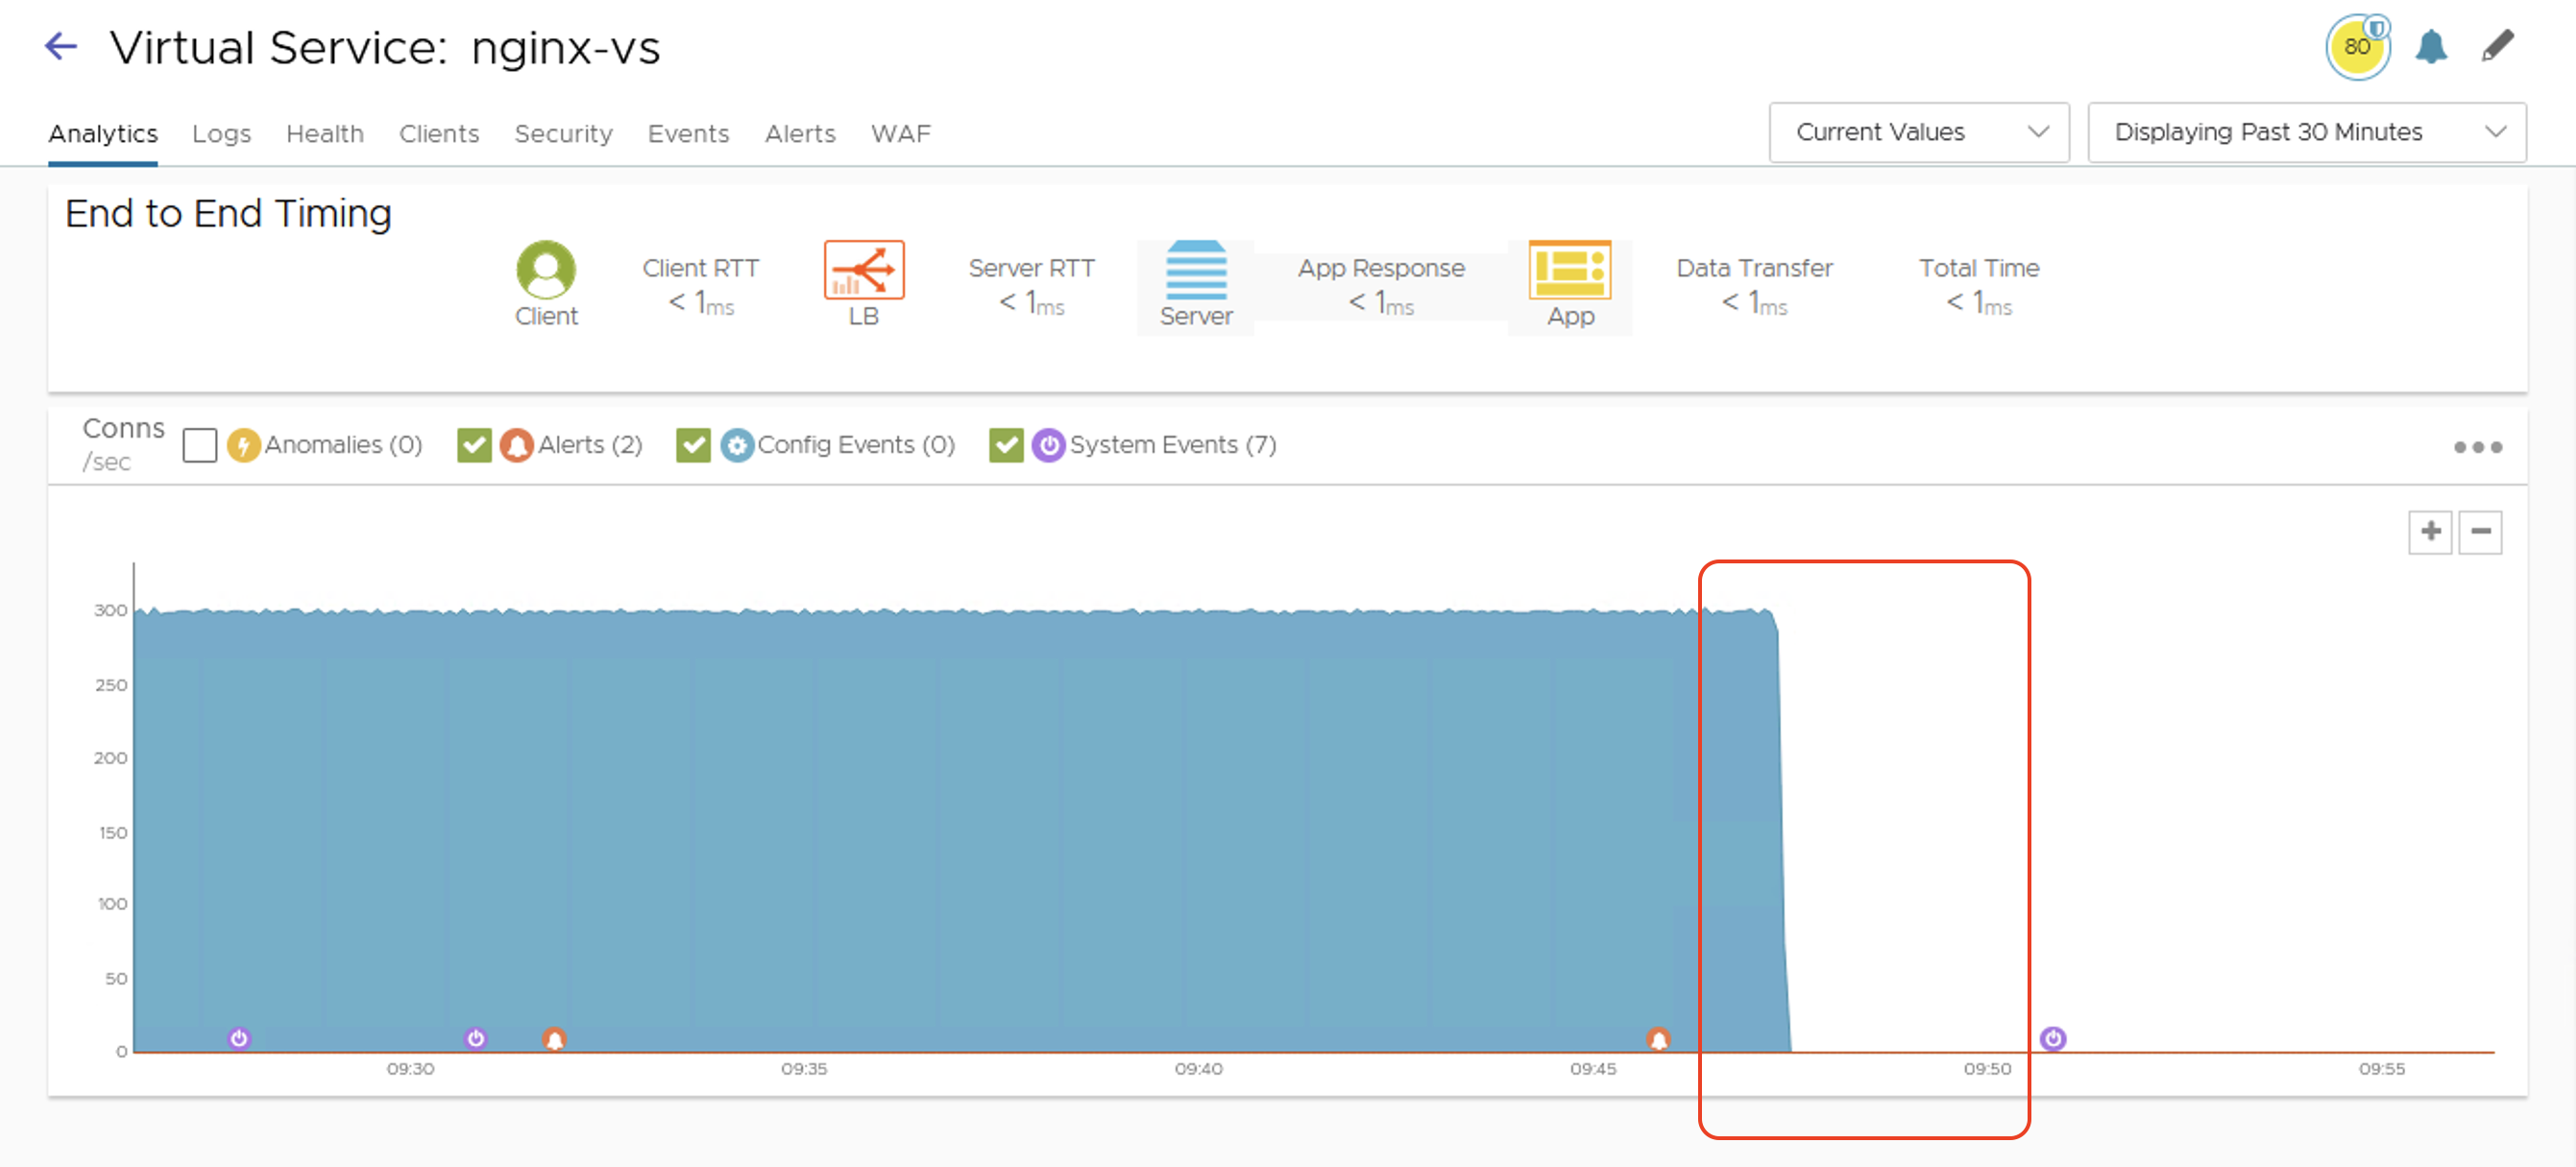Screen dimensions: 2576x1167
Task: Click the Anomalies lightning icon
Action: (243, 444)
